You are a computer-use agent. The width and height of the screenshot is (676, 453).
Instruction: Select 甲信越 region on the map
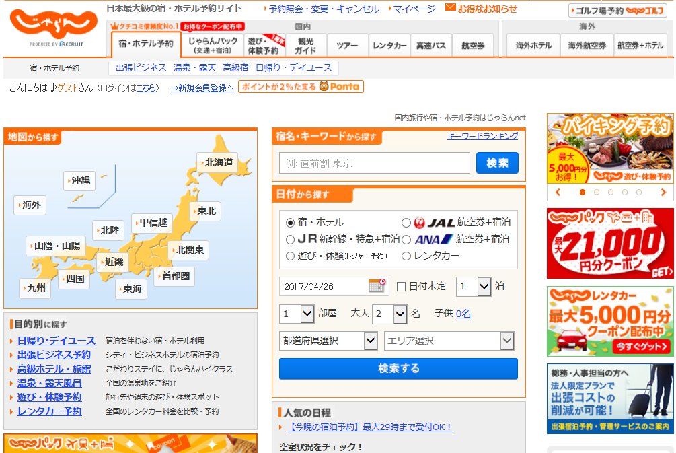151,223
